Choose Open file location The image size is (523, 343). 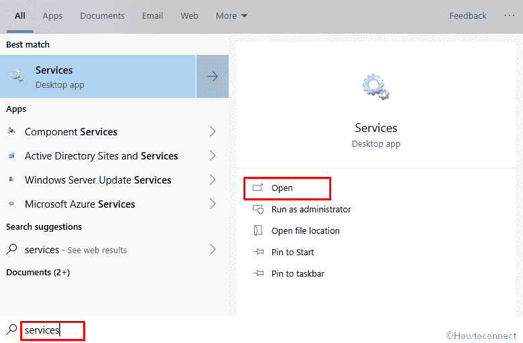(x=306, y=230)
